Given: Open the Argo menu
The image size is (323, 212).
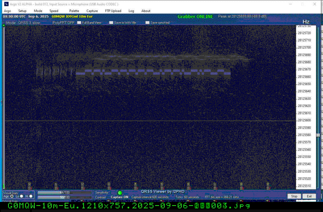Looking at the screenshot, I should (7, 11).
